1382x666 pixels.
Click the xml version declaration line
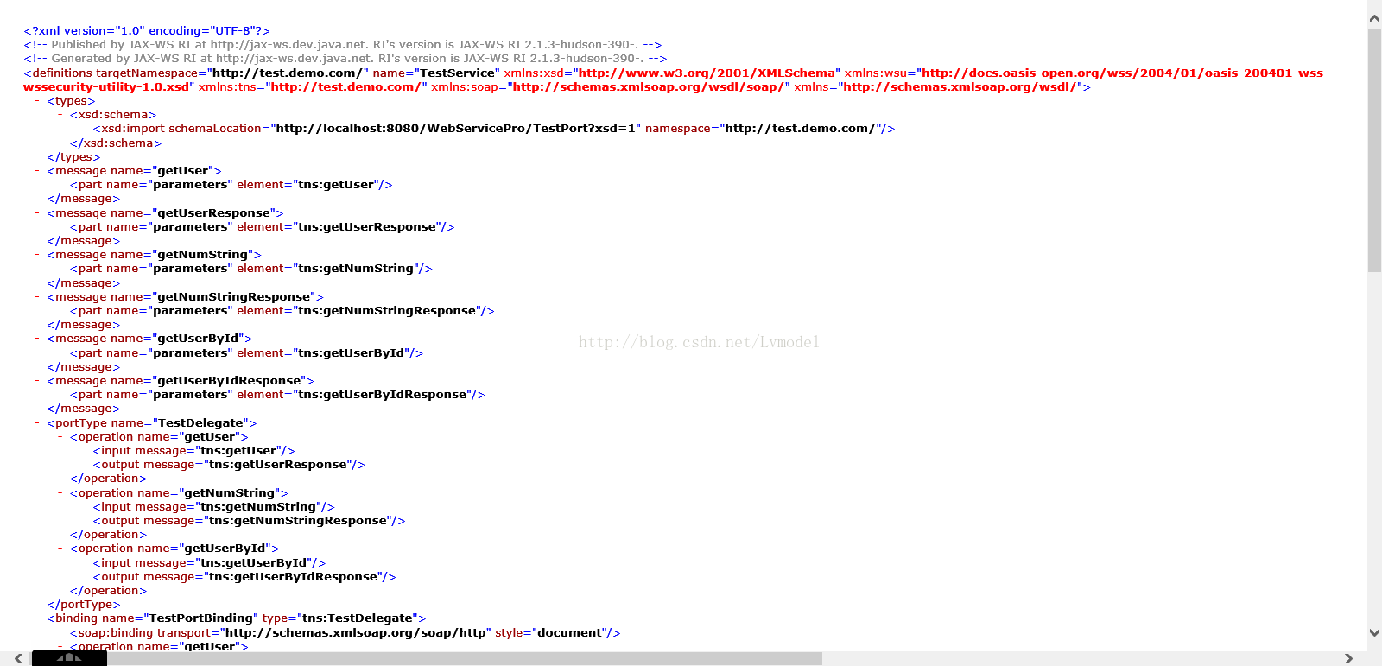pos(147,31)
